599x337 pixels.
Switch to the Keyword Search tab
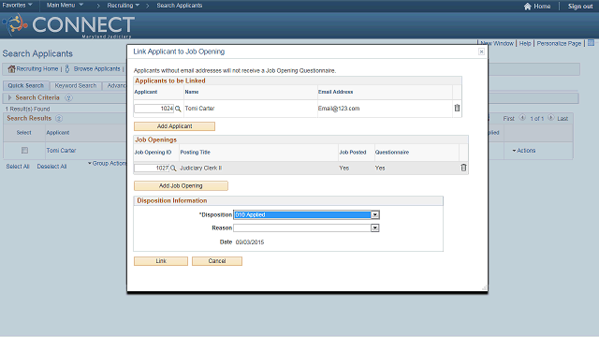point(76,85)
